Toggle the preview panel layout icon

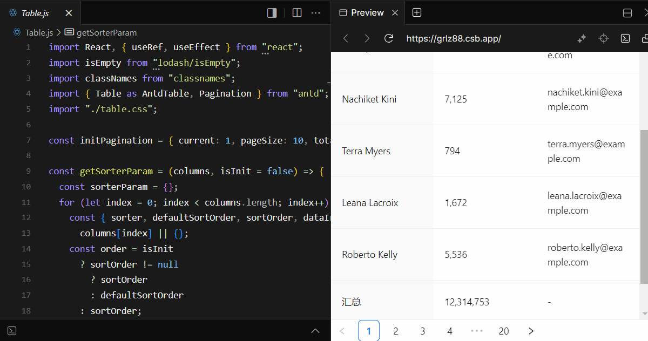627,13
